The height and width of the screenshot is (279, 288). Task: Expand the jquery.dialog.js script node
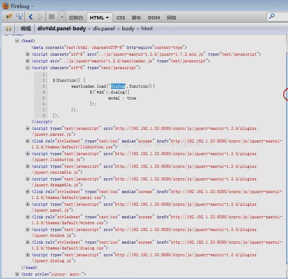[27, 255]
